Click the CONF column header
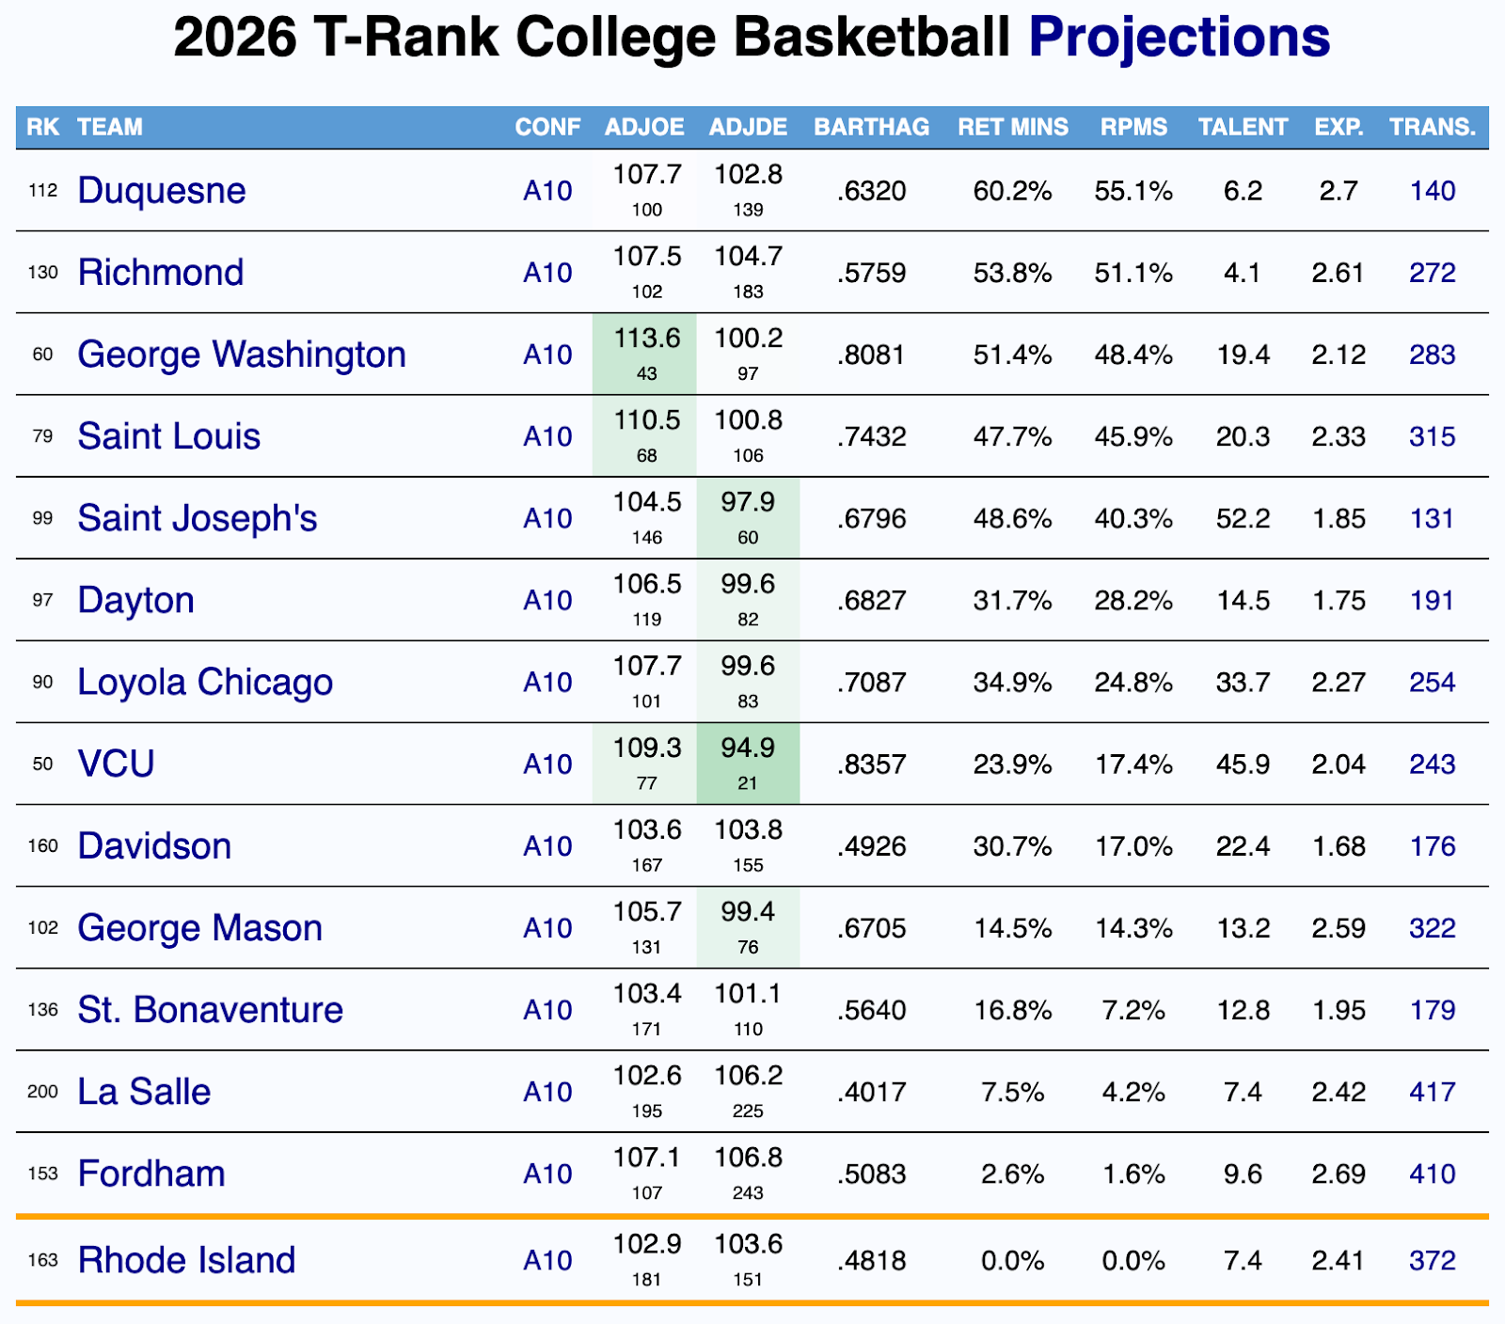 point(547,127)
